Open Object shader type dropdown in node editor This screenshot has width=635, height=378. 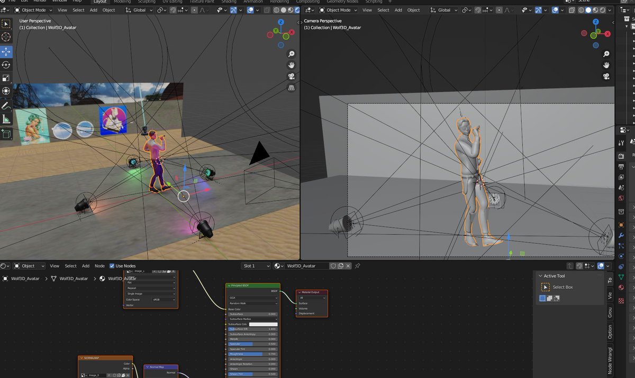point(29,266)
